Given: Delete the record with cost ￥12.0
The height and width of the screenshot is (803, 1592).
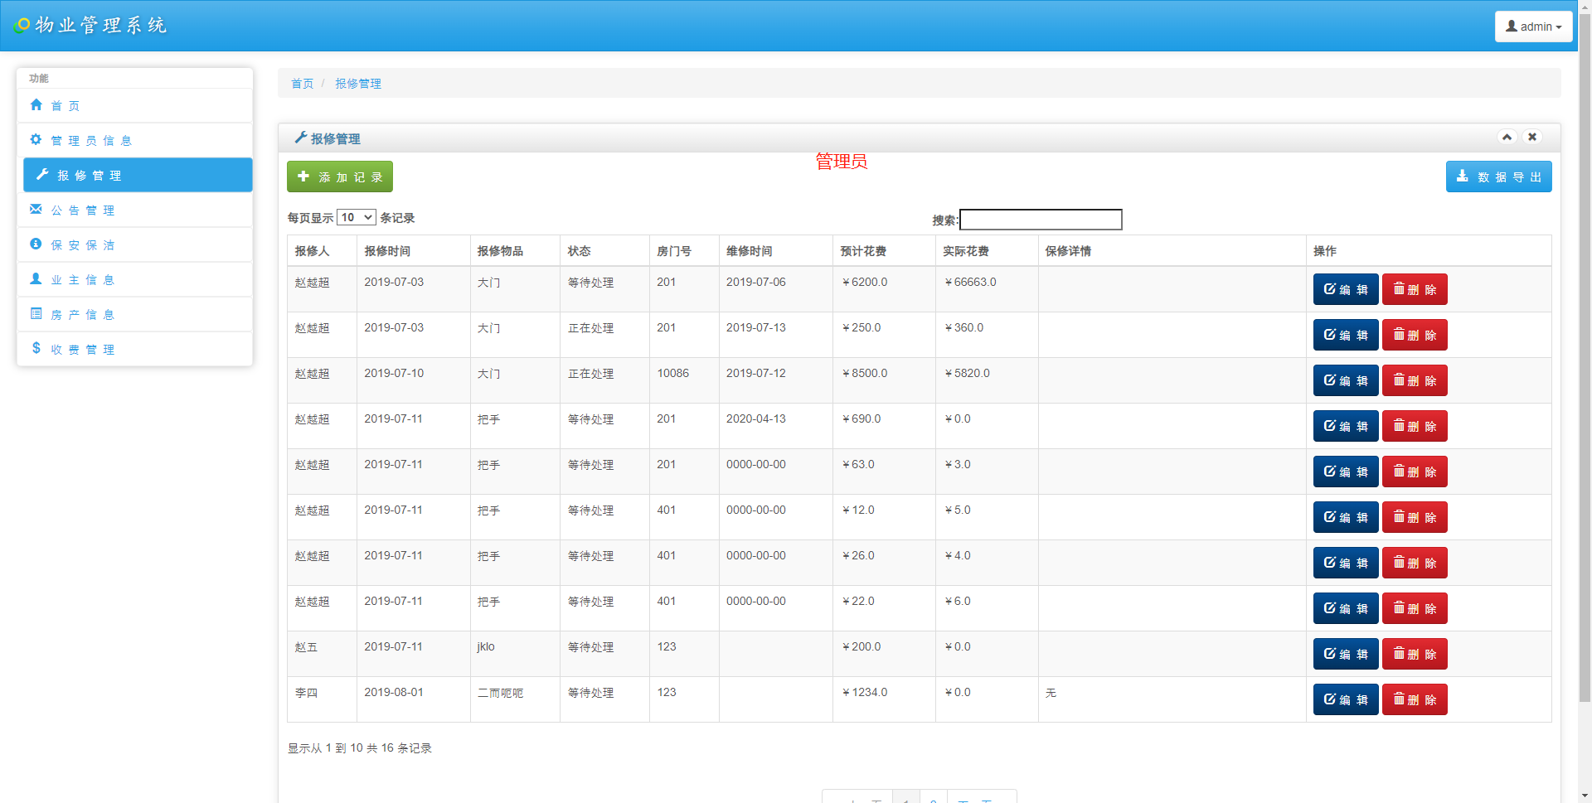Looking at the screenshot, I should (1415, 517).
